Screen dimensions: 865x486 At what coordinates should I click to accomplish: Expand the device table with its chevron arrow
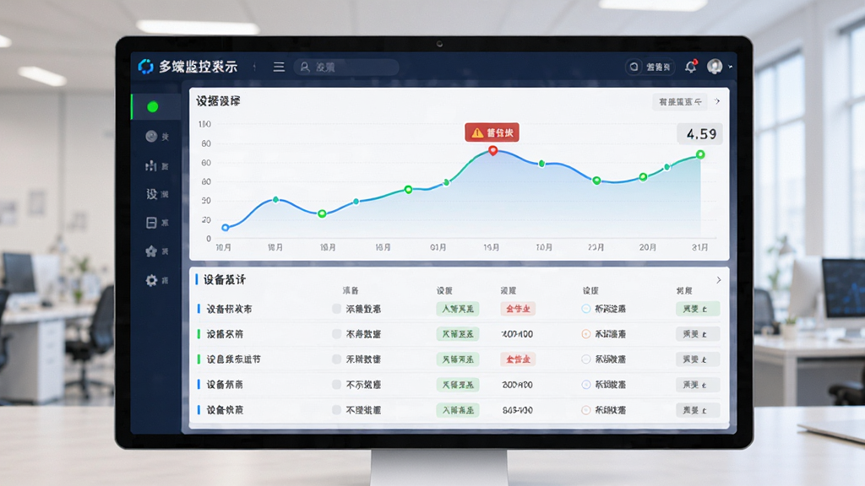point(718,280)
